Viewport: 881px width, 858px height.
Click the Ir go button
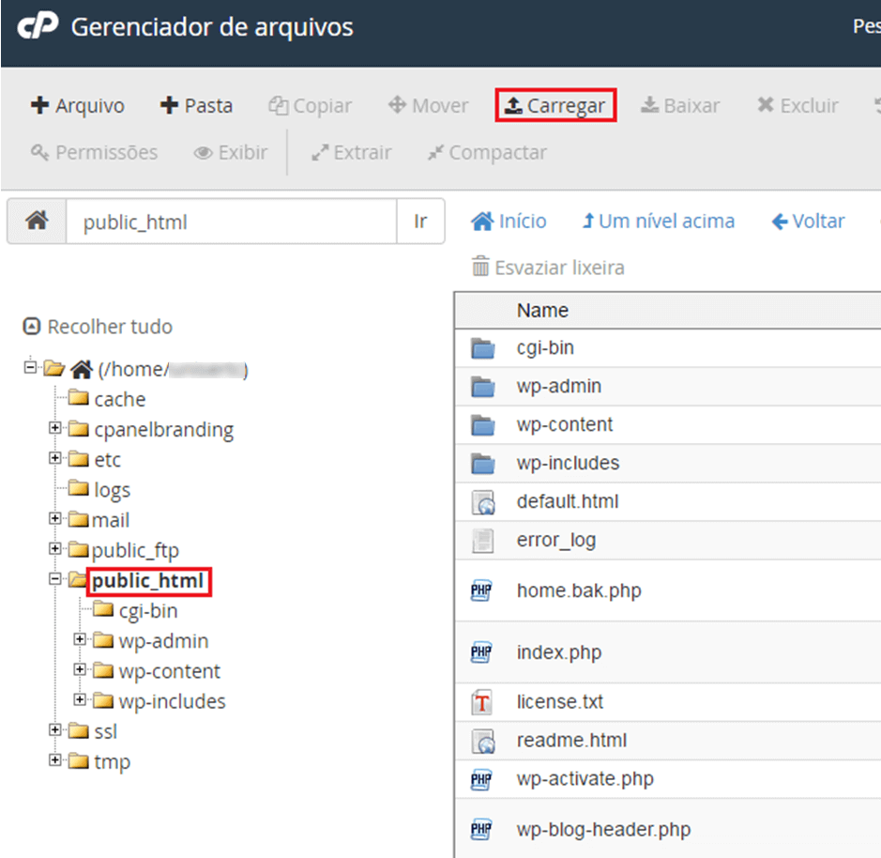coord(421,221)
